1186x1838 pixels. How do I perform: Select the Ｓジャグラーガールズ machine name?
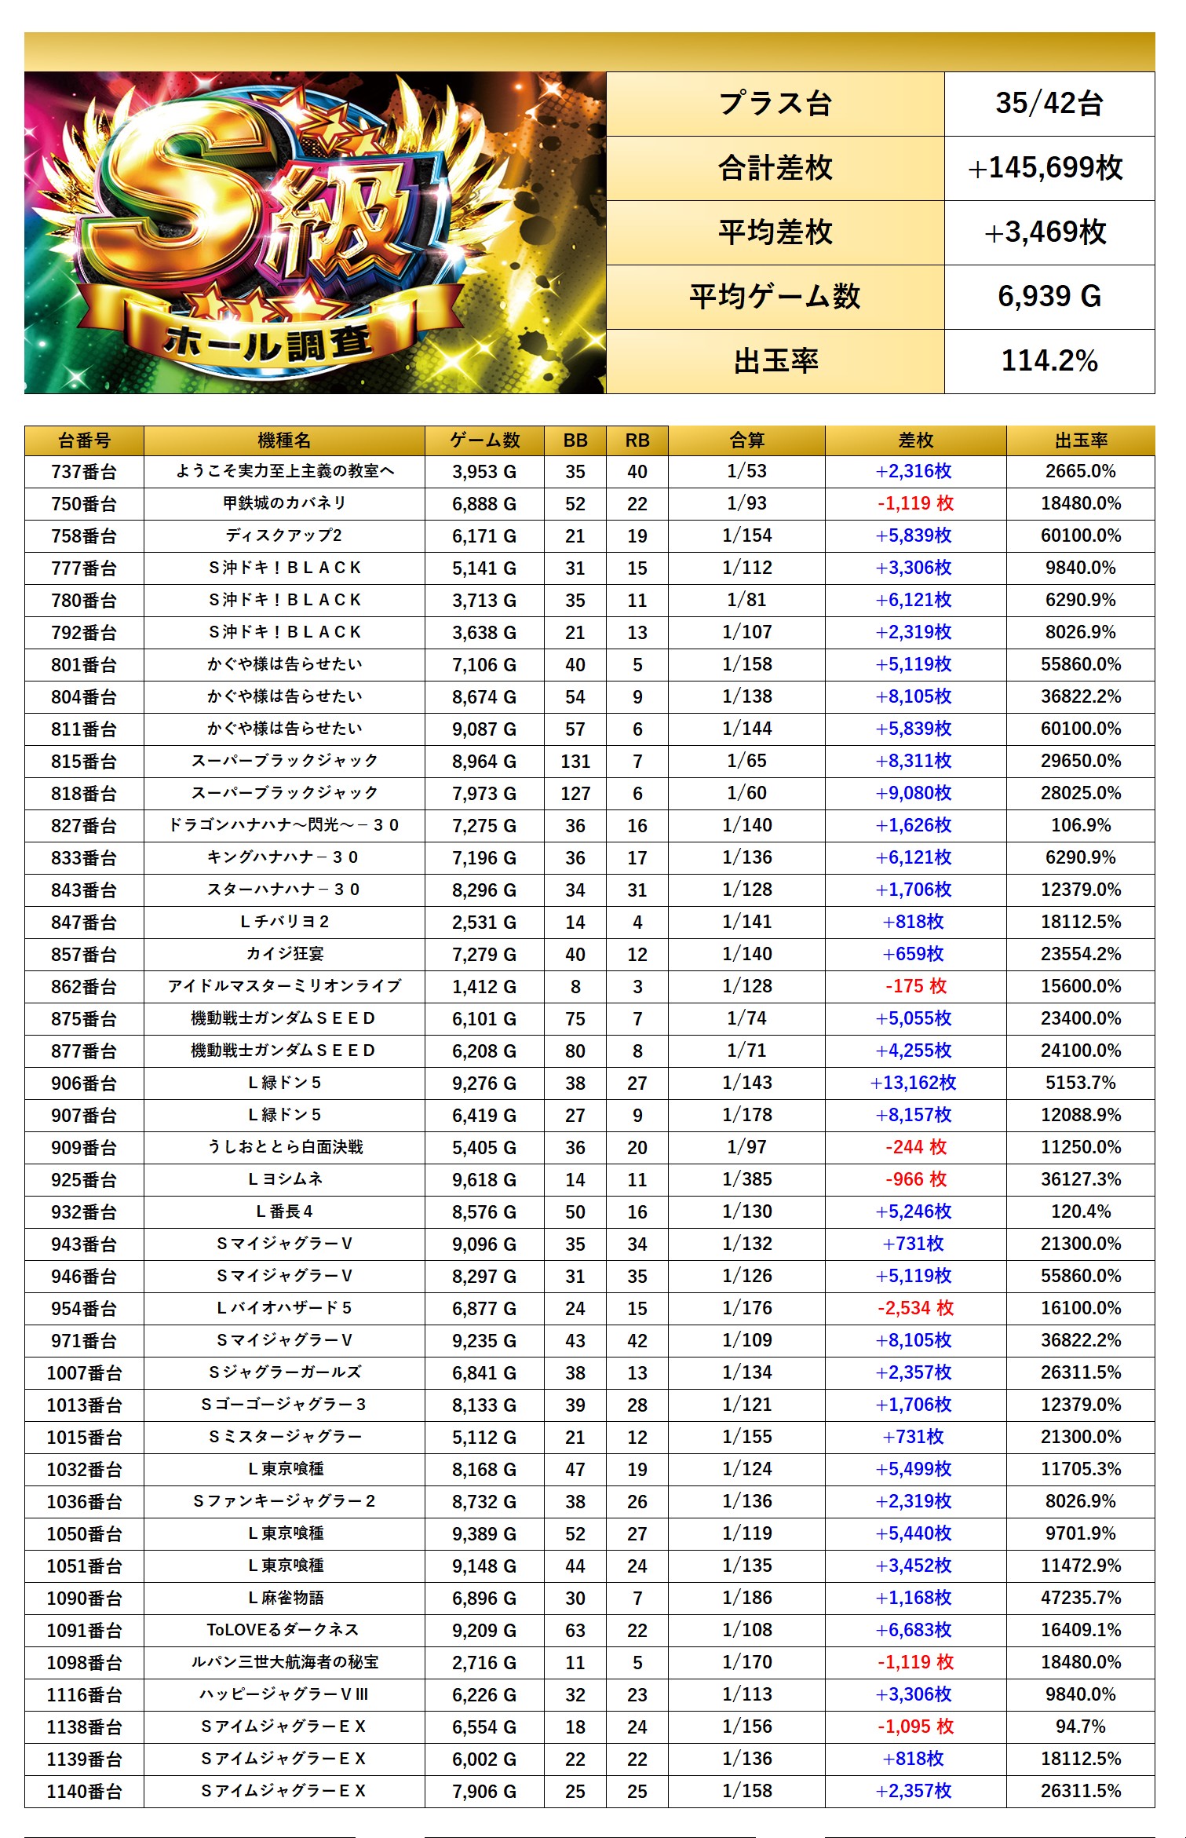click(284, 1372)
